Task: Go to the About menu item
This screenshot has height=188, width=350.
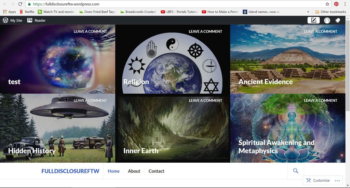Action: [x=134, y=171]
